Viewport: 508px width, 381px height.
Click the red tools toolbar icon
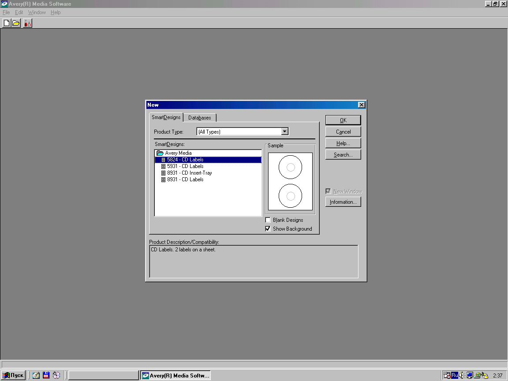click(27, 23)
